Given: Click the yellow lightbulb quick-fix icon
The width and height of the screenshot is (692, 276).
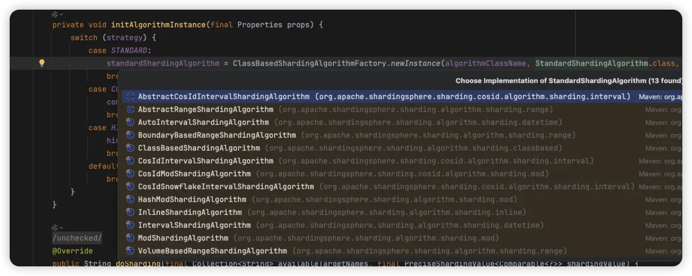Looking at the screenshot, I should (x=42, y=63).
